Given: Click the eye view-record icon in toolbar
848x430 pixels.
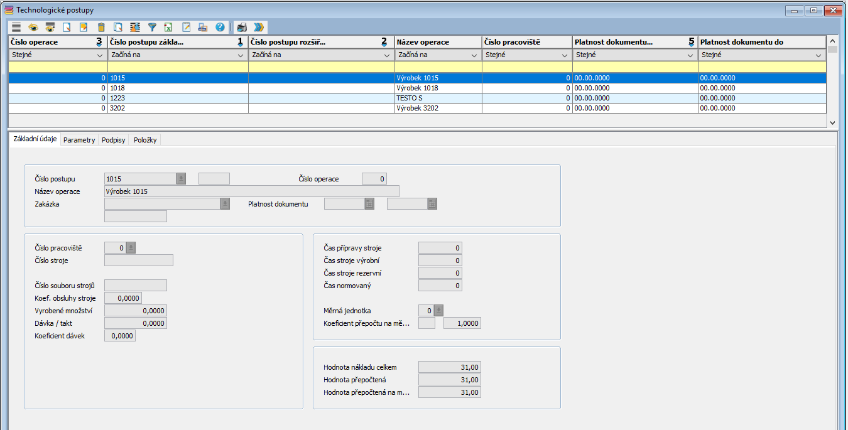Looking at the screenshot, I should click(x=33, y=27).
